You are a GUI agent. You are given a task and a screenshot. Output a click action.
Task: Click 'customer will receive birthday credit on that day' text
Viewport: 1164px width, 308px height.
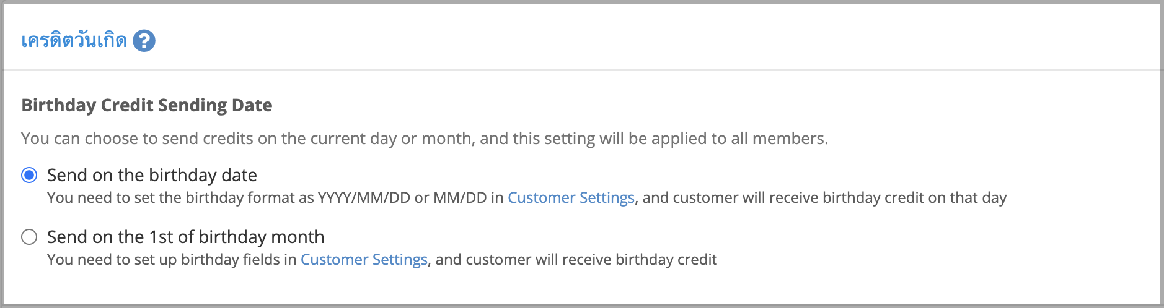pos(840,198)
